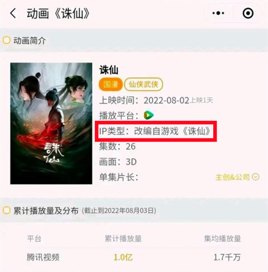The width and height of the screenshot is (268, 272).
Task: Tap the 动画简介 section header
Action: tap(29, 41)
